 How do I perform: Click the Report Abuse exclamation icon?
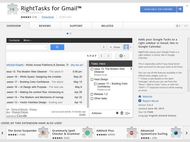[x=140, y=101]
